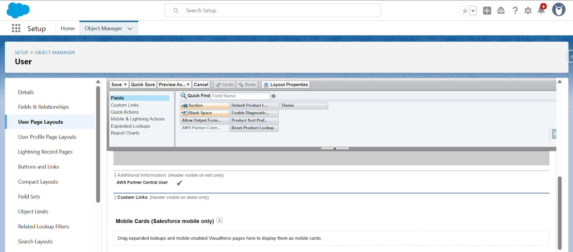The height and width of the screenshot is (252, 573).
Task: Click the Redo toolbar button
Action: tap(247, 85)
